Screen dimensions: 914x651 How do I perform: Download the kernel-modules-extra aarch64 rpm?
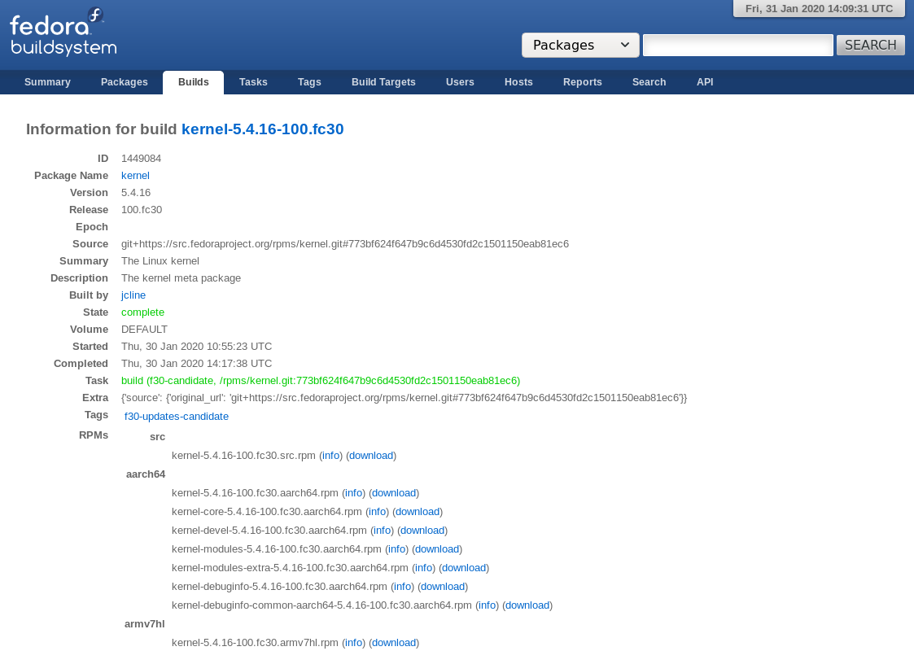464,568
